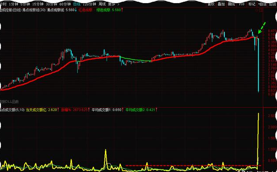Click the 标记 mark button
Screen dimensions: 277x172
[252, 4]
